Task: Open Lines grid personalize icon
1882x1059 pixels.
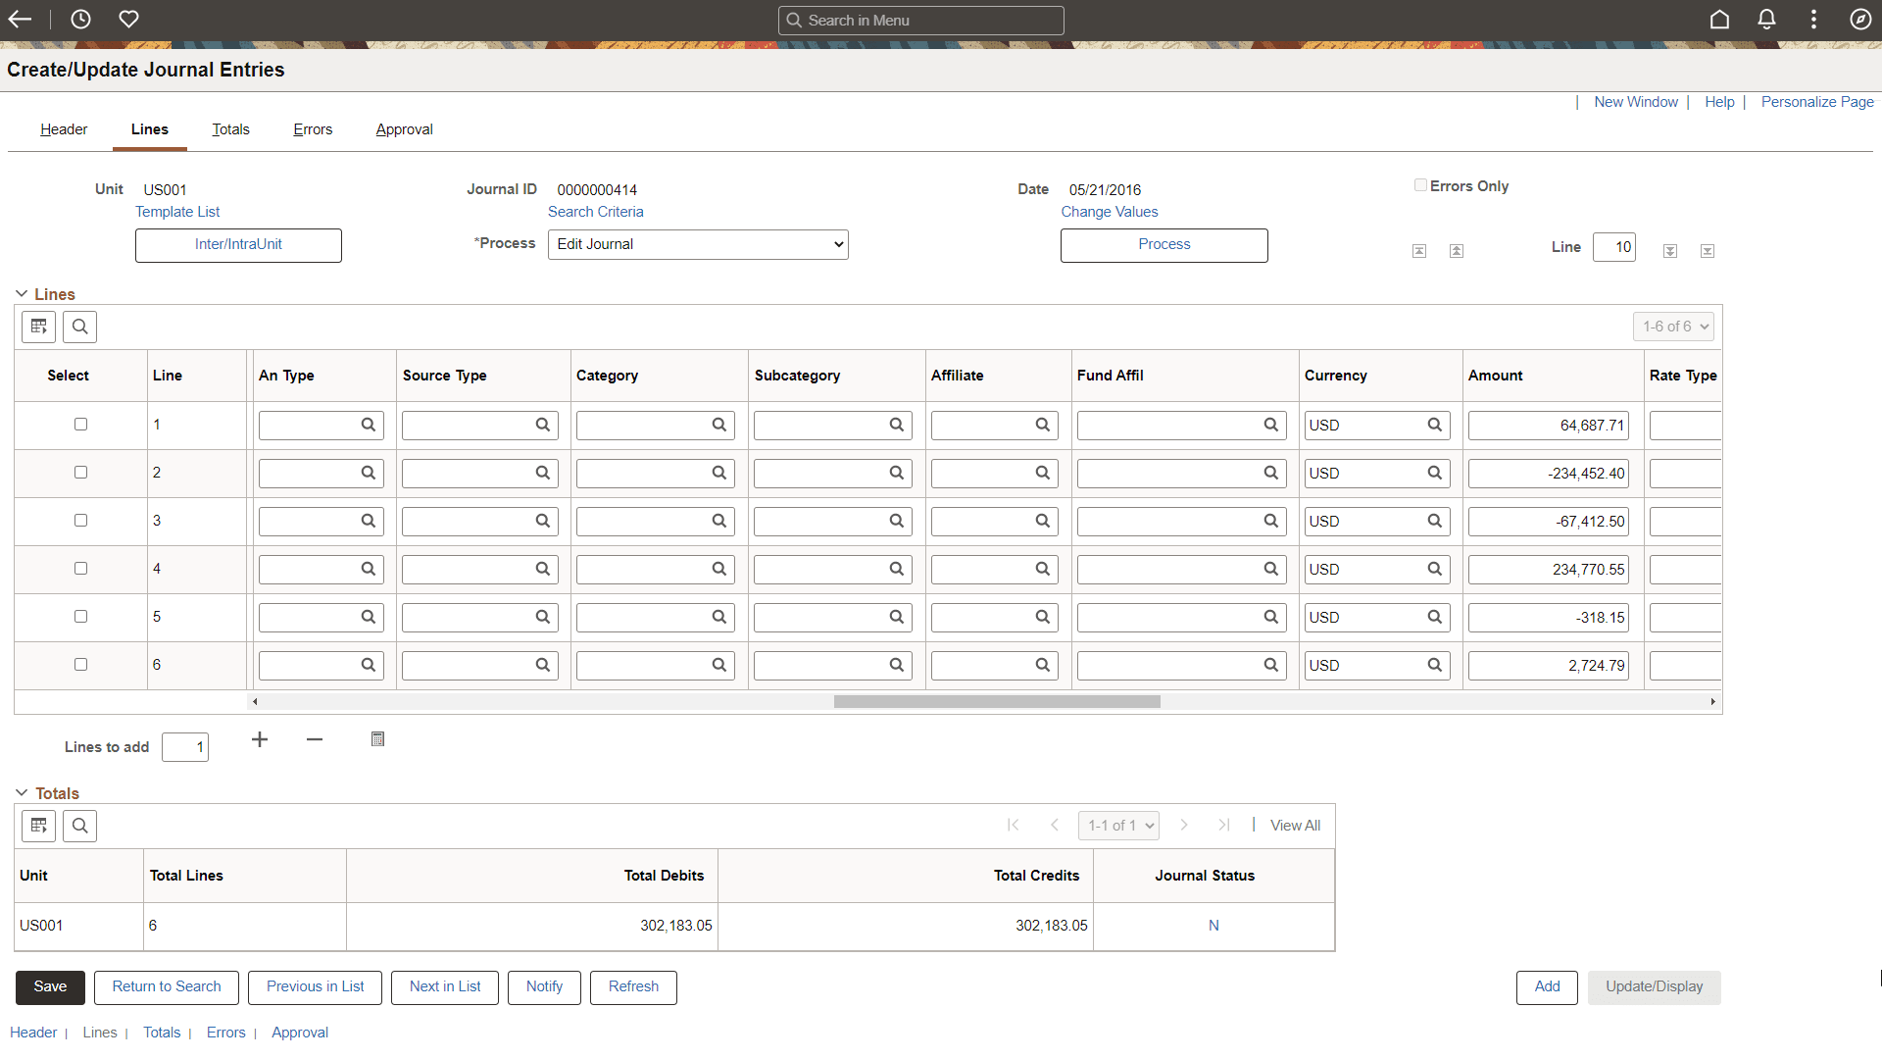Action: pyautogui.click(x=39, y=327)
